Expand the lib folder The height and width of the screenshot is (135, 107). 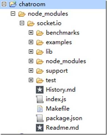pyautogui.click(x=31, y=52)
